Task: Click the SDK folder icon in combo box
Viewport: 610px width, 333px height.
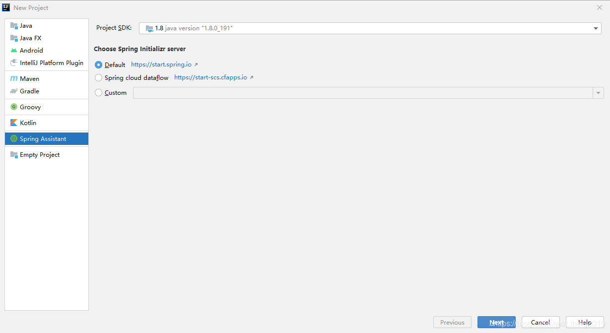Action: coord(149,29)
